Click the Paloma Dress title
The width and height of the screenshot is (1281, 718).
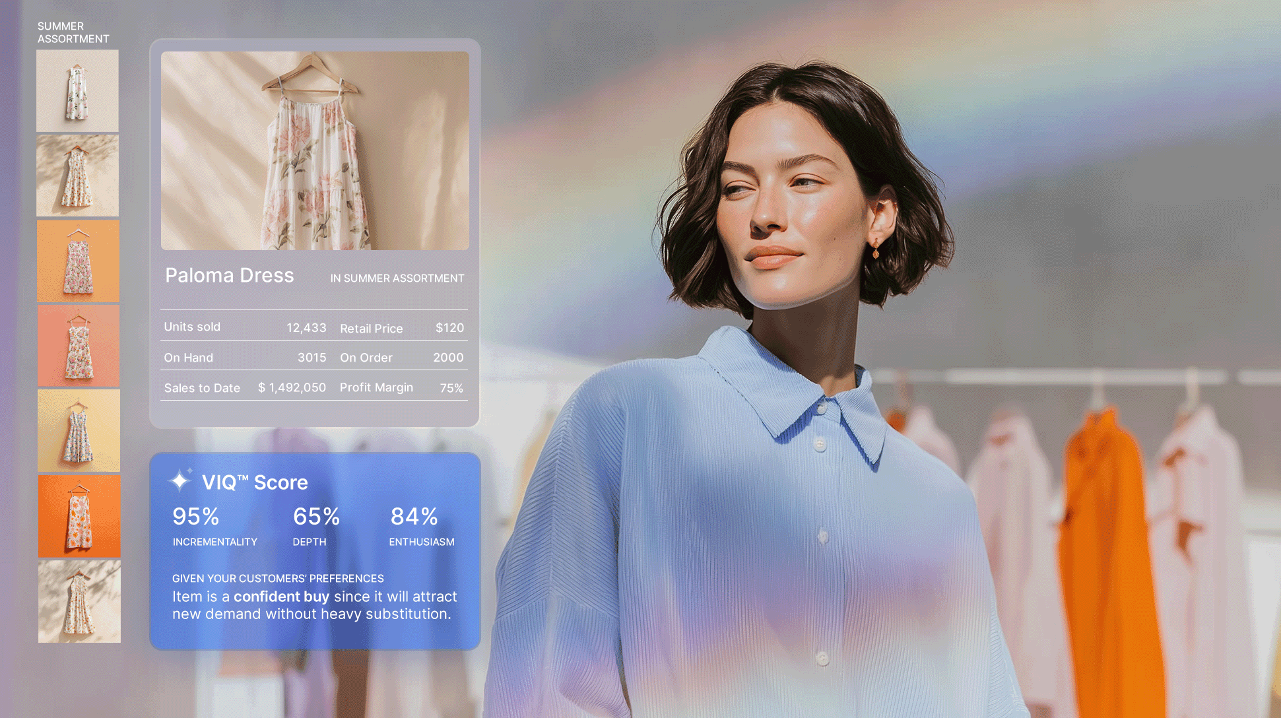(x=229, y=276)
